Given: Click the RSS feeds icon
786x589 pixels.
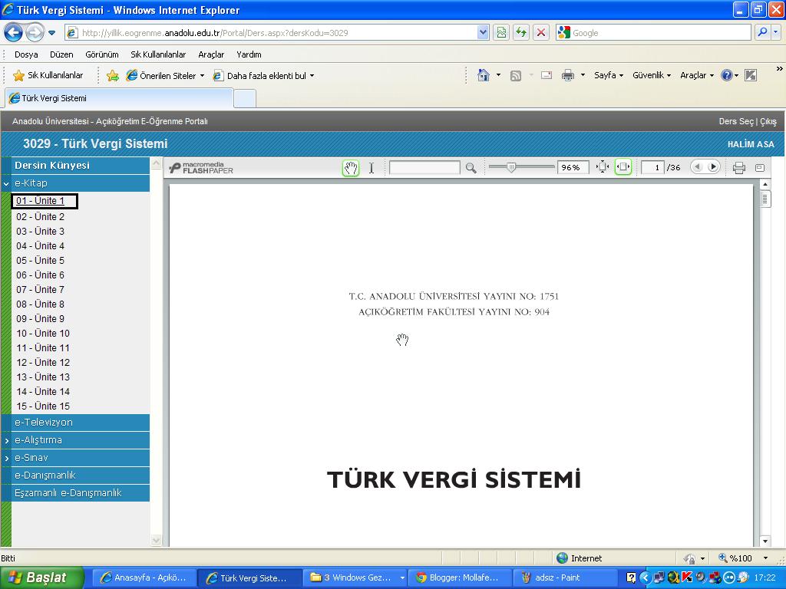Looking at the screenshot, I should coord(515,76).
